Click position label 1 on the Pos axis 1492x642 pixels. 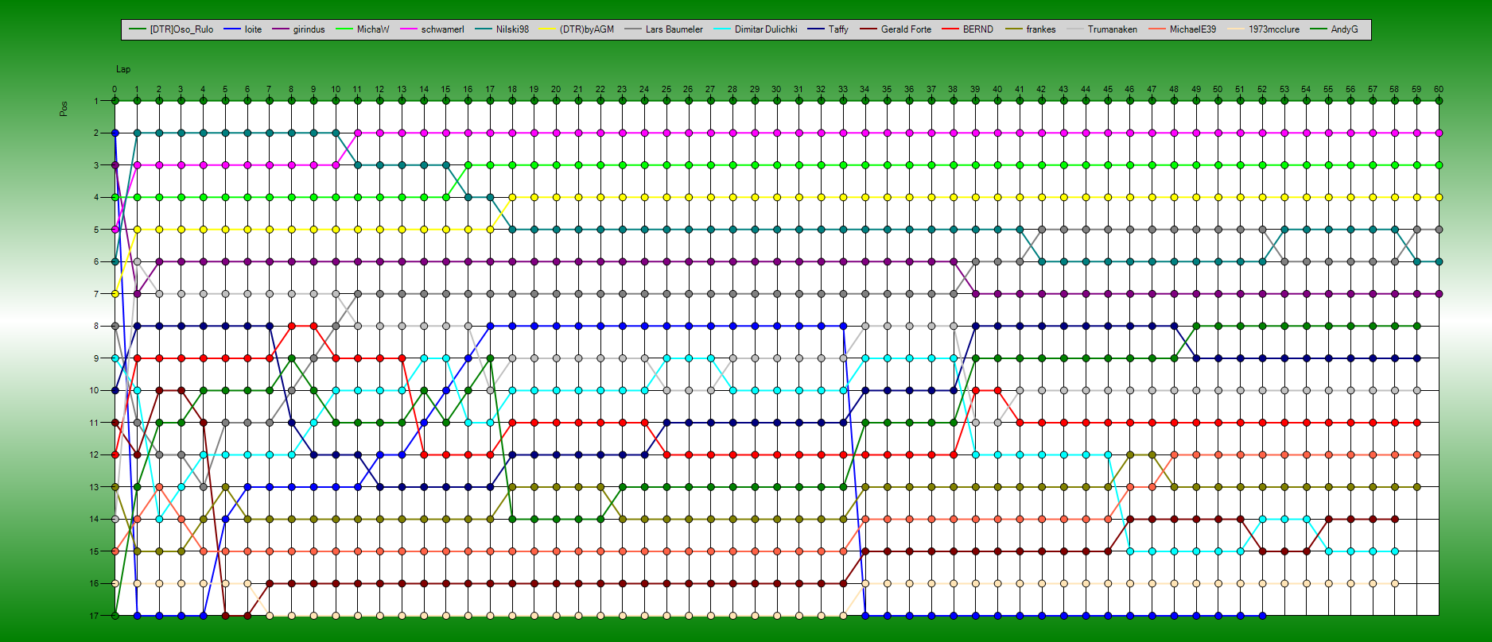[96, 101]
